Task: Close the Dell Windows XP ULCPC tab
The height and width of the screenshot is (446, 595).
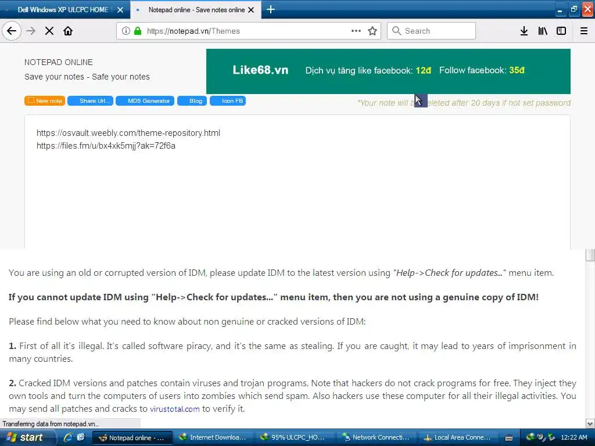Action: (120, 10)
